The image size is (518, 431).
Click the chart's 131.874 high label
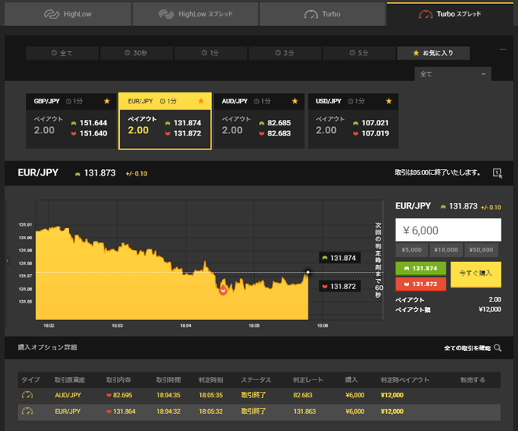(x=340, y=258)
